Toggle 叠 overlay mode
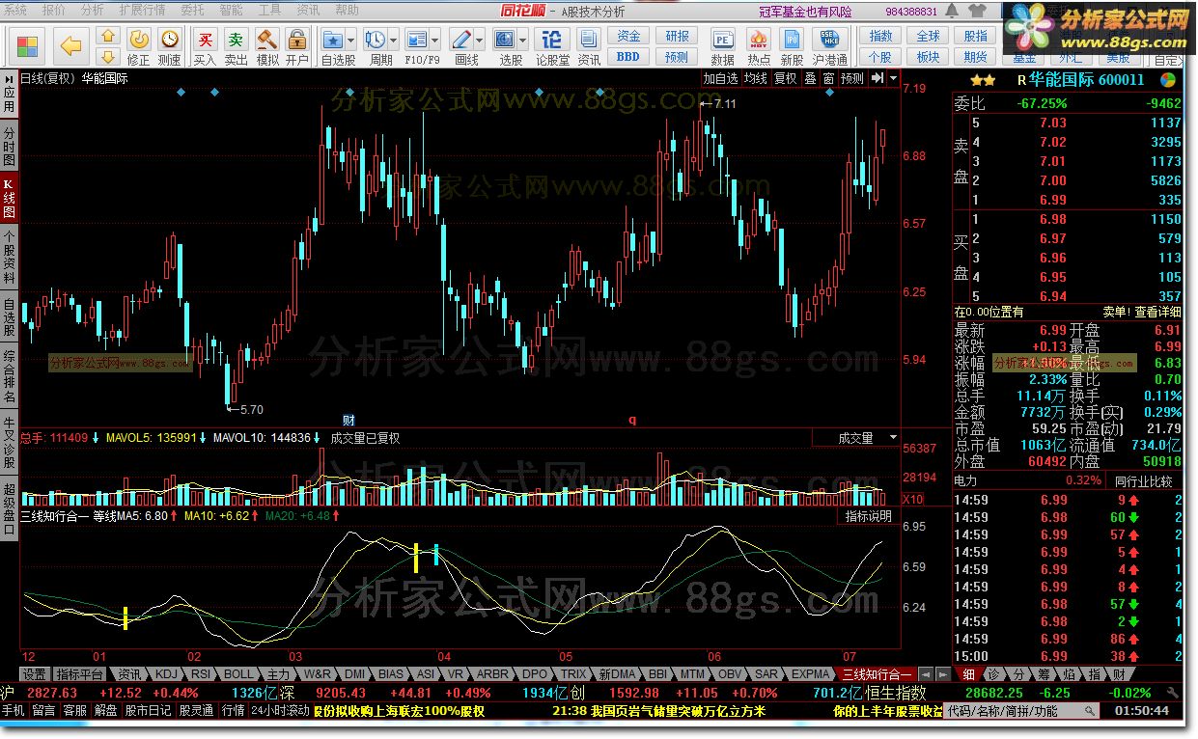This screenshot has width=1198, height=739. click(810, 78)
